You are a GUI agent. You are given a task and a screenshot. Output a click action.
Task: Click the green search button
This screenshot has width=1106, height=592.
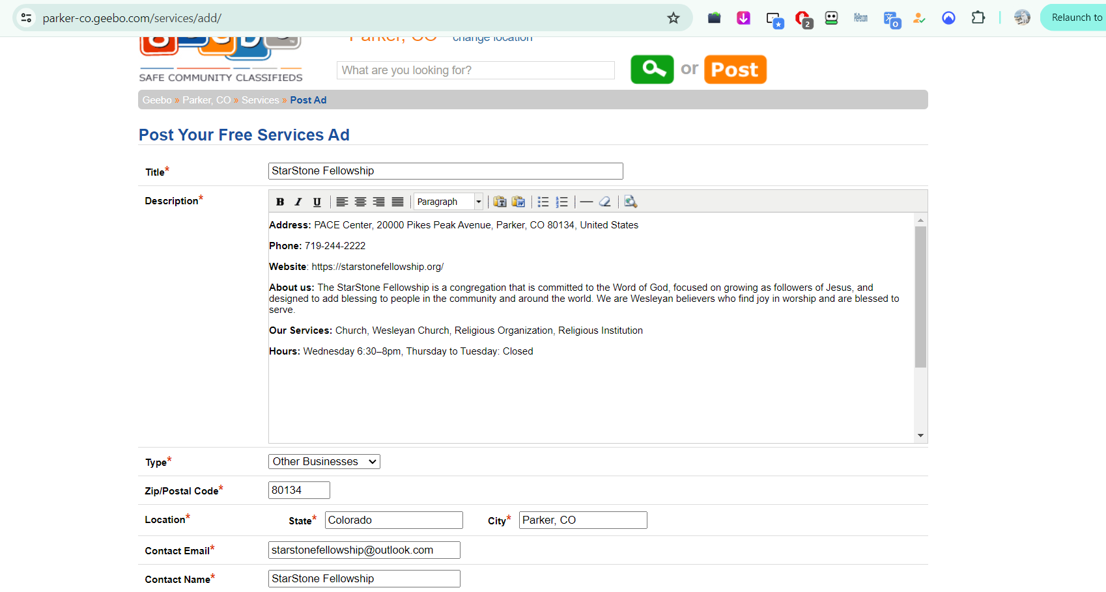652,70
